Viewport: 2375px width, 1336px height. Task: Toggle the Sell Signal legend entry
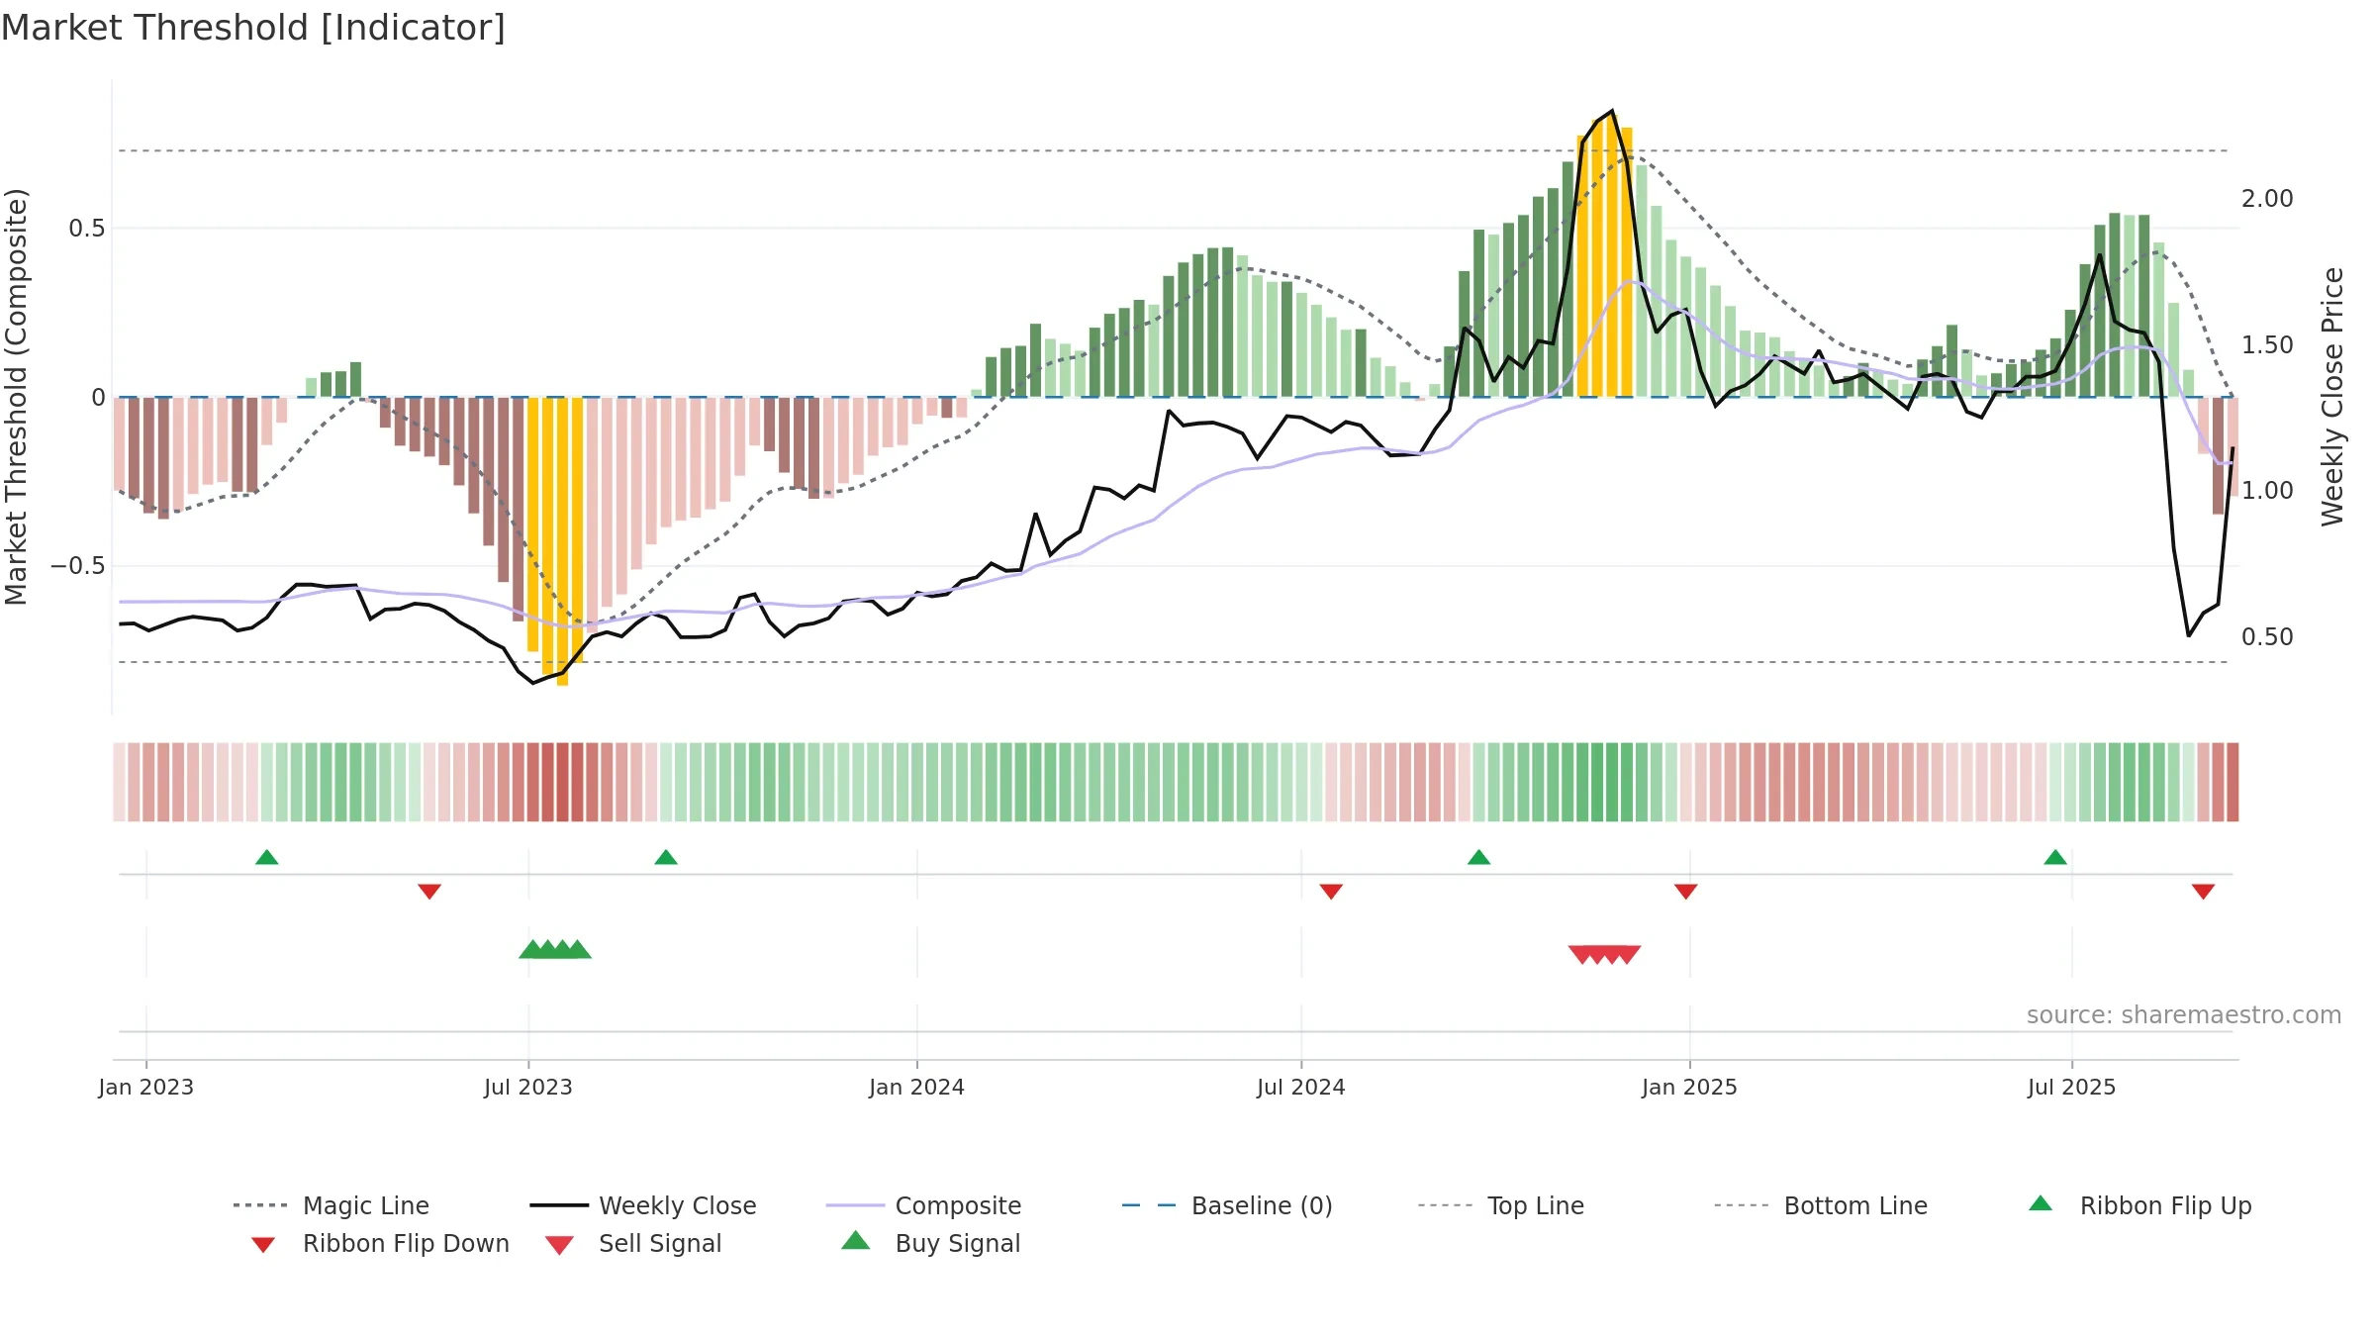click(x=633, y=1243)
